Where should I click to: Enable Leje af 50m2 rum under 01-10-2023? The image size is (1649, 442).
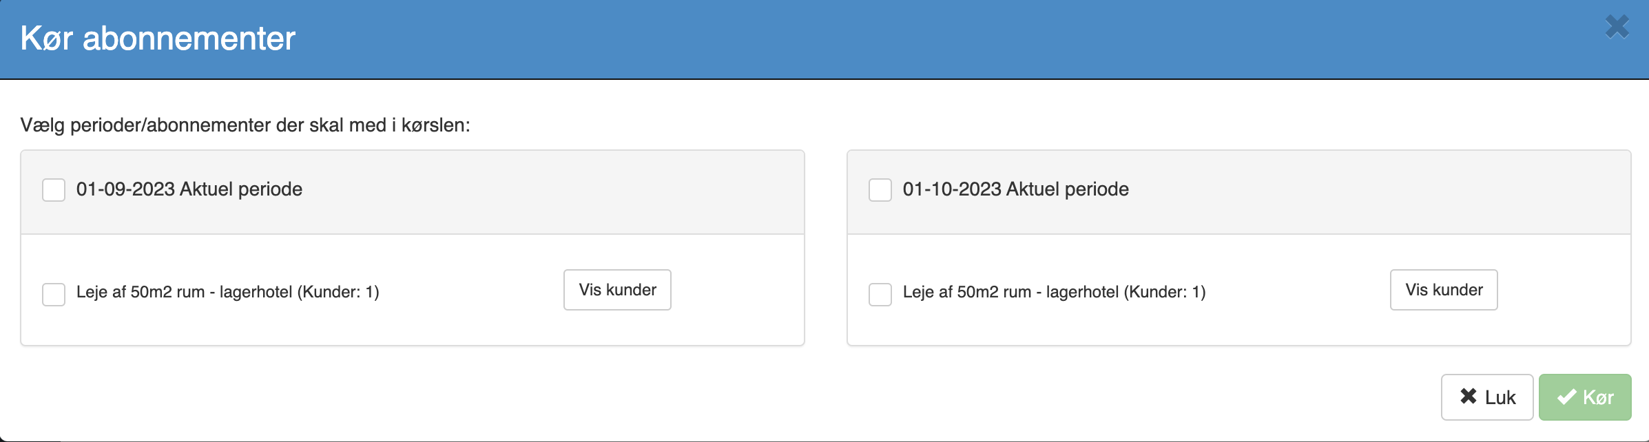tap(880, 294)
